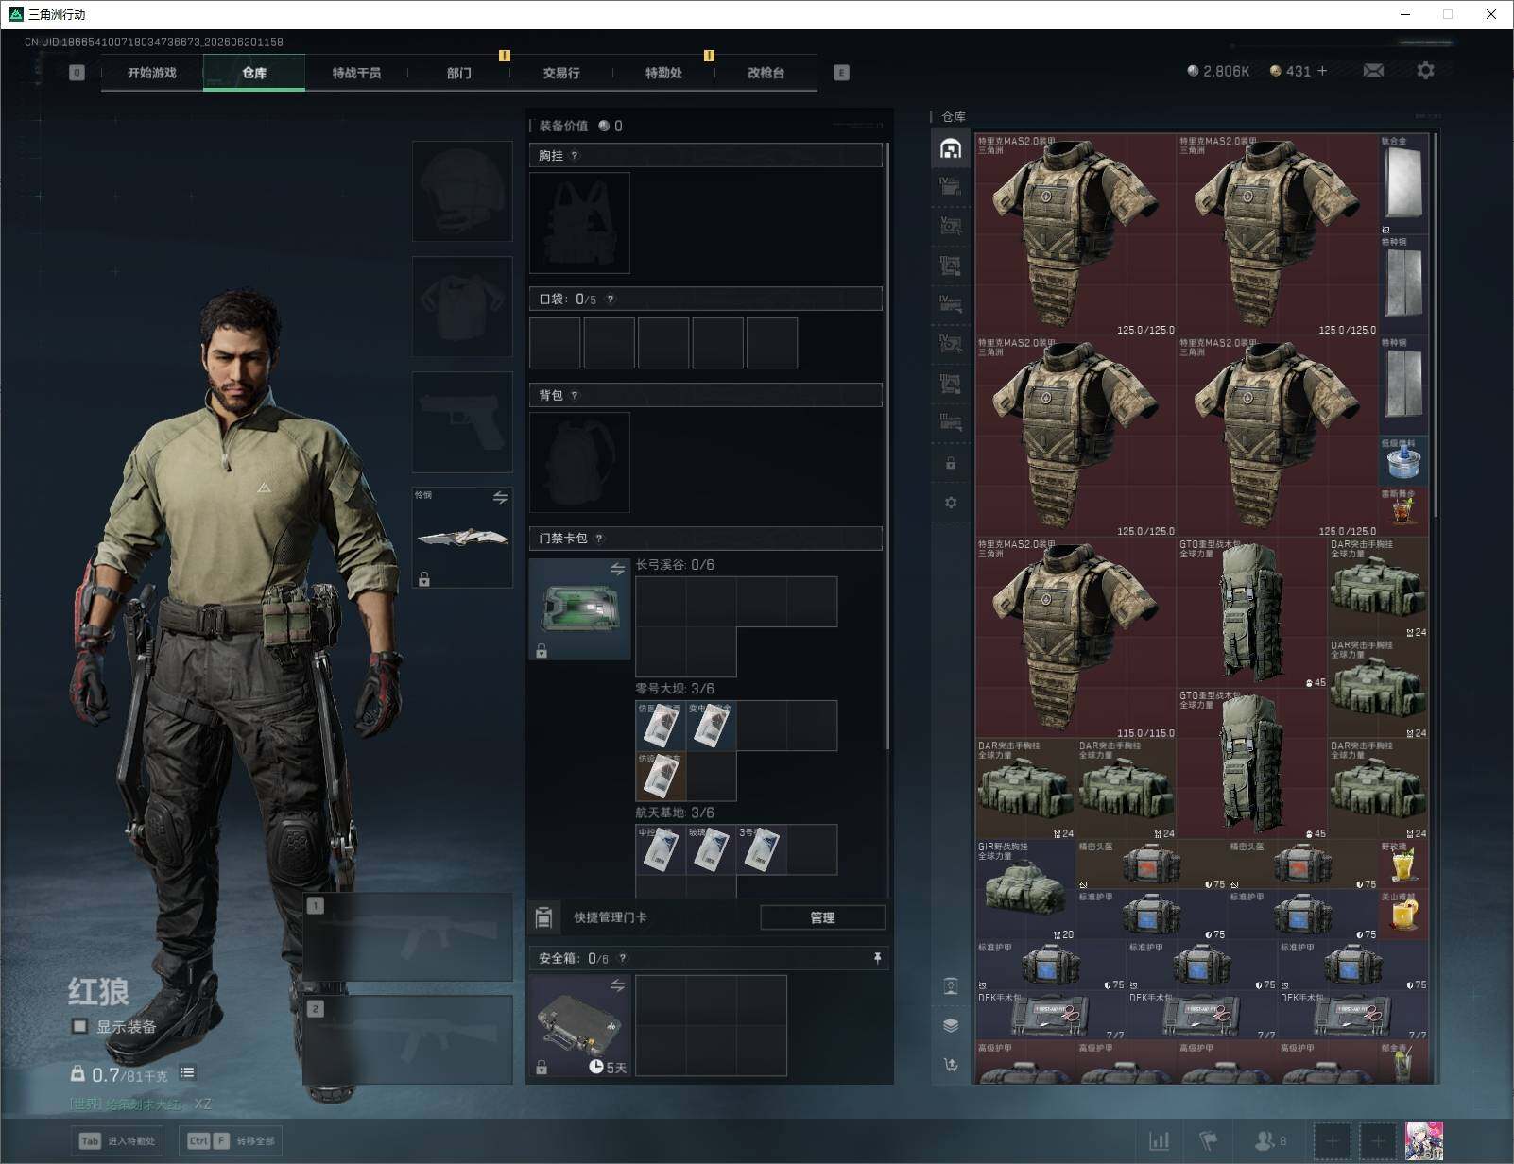Select the empty chest rig slot
This screenshot has height=1164, width=1514.
click(579, 223)
